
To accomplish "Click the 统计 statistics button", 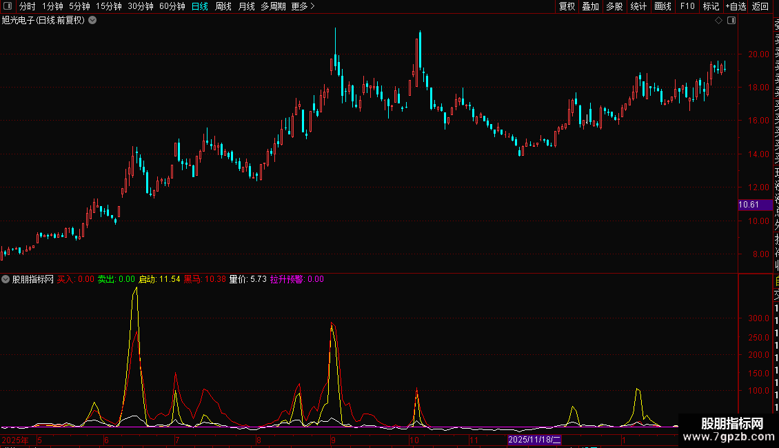I will click(x=638, y=6).
